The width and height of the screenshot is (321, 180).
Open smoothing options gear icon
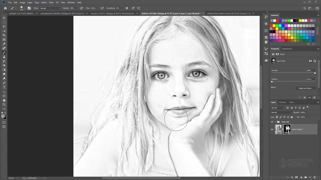tap(127, 8)
